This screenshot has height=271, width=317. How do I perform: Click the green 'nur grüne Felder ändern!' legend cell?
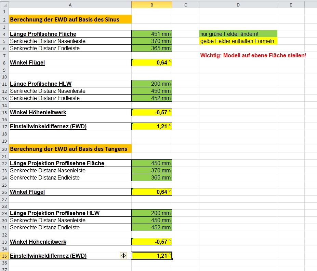pyautogui.click(x=238, y=34)
